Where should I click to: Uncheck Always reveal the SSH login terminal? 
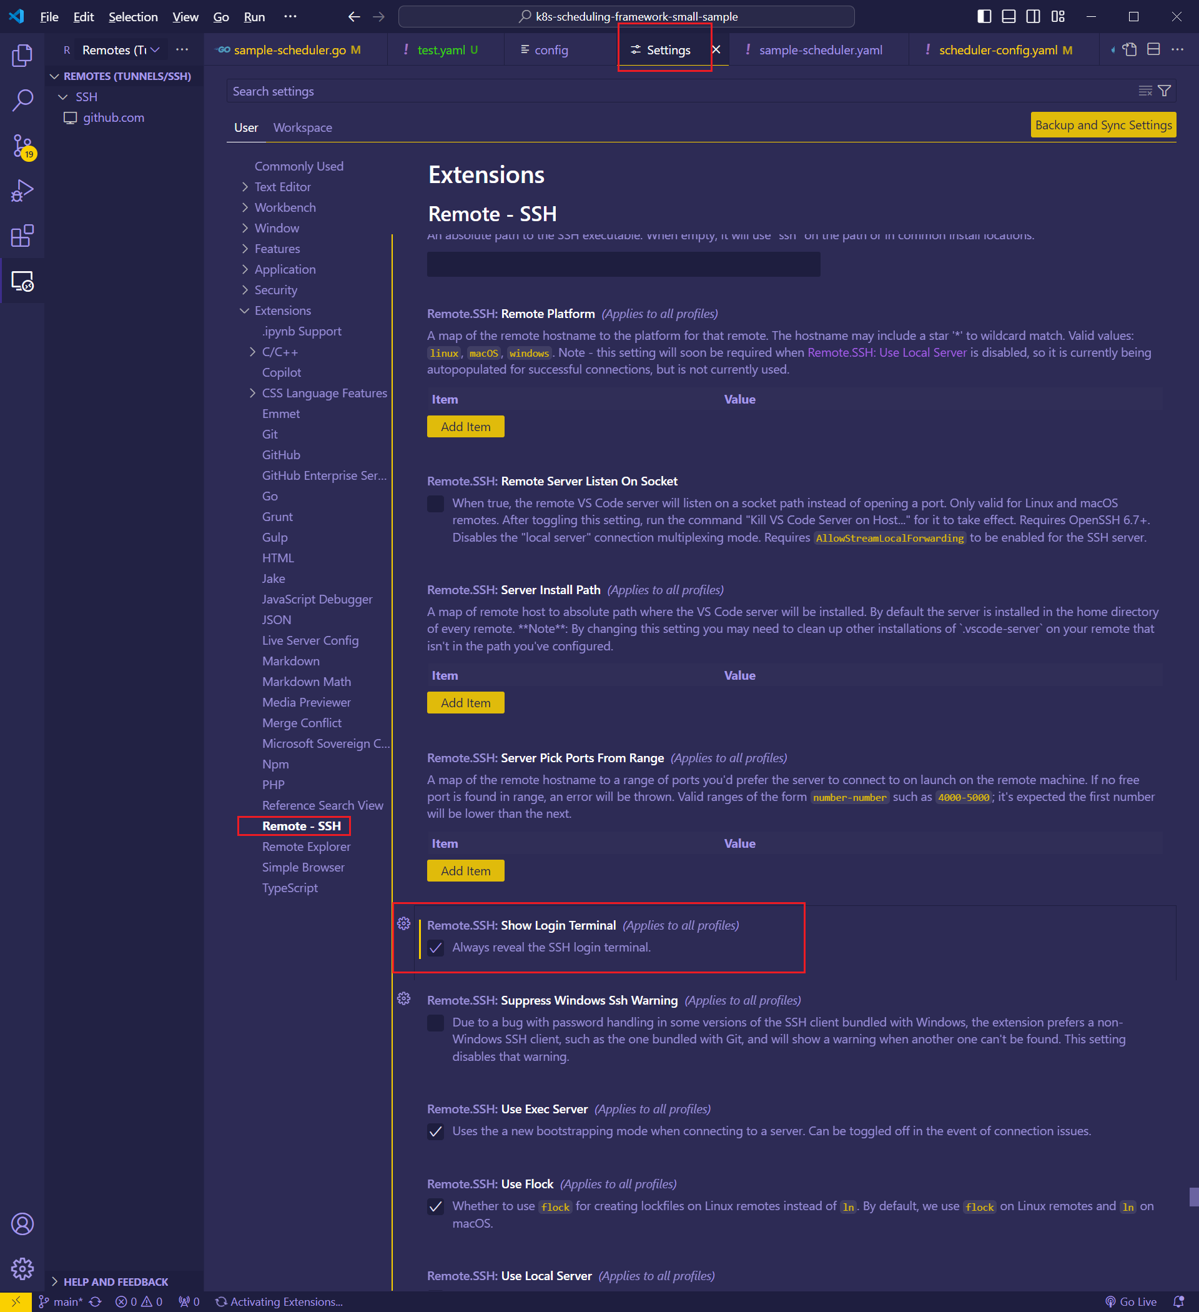click(435, 948)
